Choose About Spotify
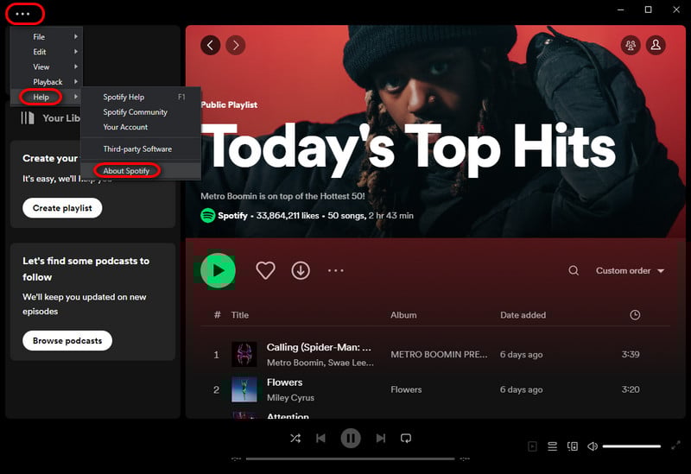The image size is (691, 474). (x=141, y=170)
